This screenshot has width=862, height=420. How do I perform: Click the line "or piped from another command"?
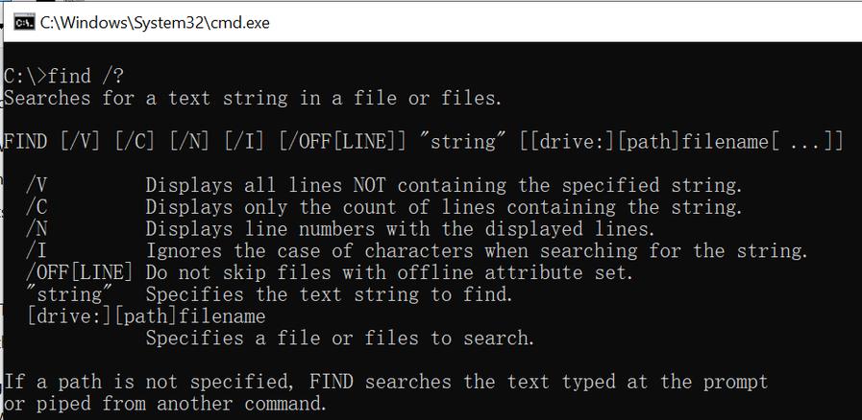pos(165,404)
